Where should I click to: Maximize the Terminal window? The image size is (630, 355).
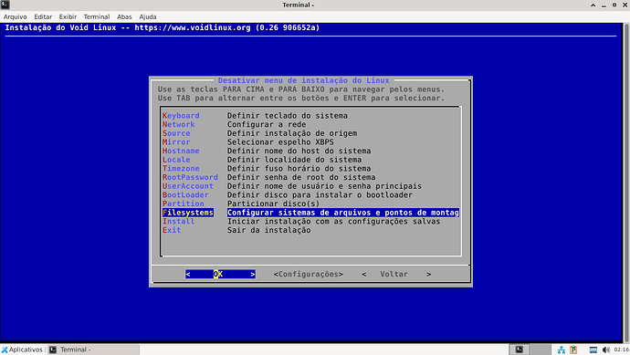pyautogui.click(x=614, y=5)
